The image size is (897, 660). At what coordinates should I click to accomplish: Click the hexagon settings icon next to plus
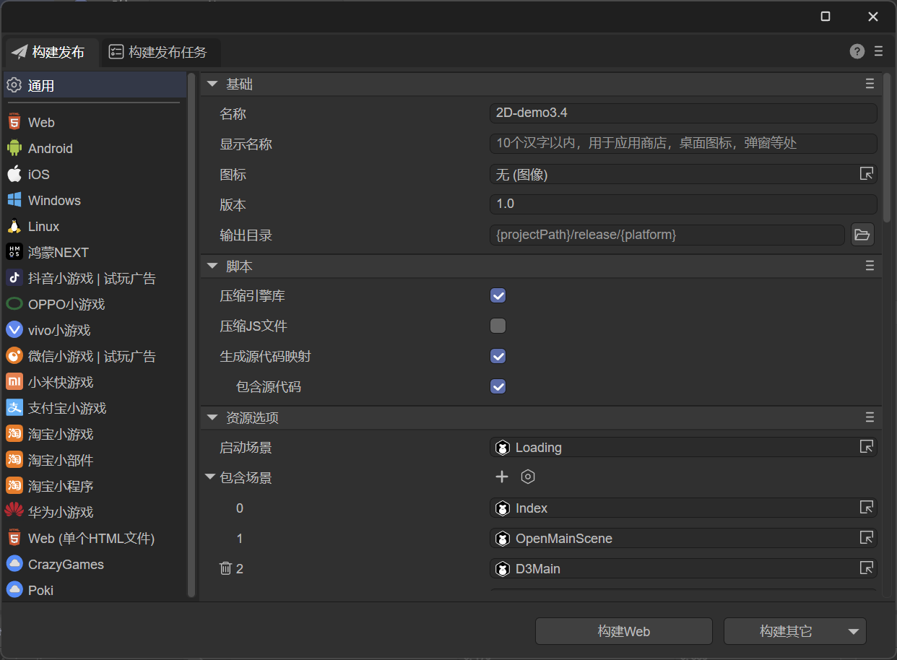click(x=528, y=477)
